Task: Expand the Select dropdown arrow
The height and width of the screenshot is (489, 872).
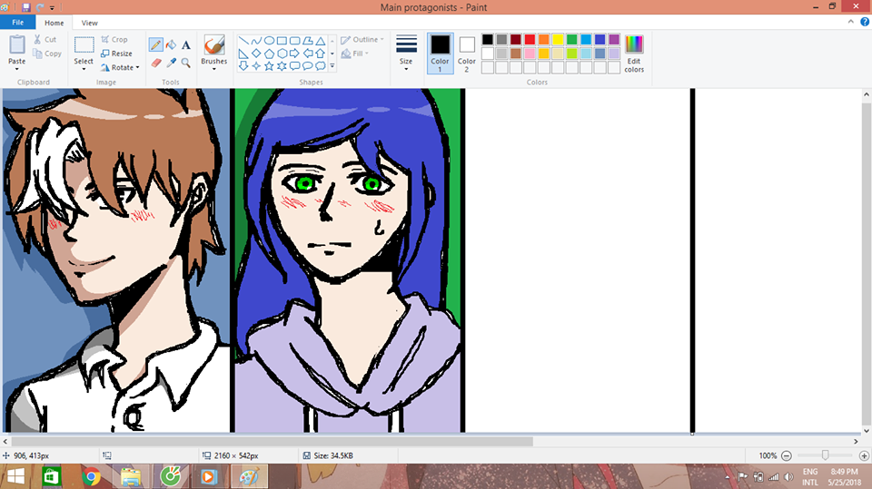Action: pos(84,70)
